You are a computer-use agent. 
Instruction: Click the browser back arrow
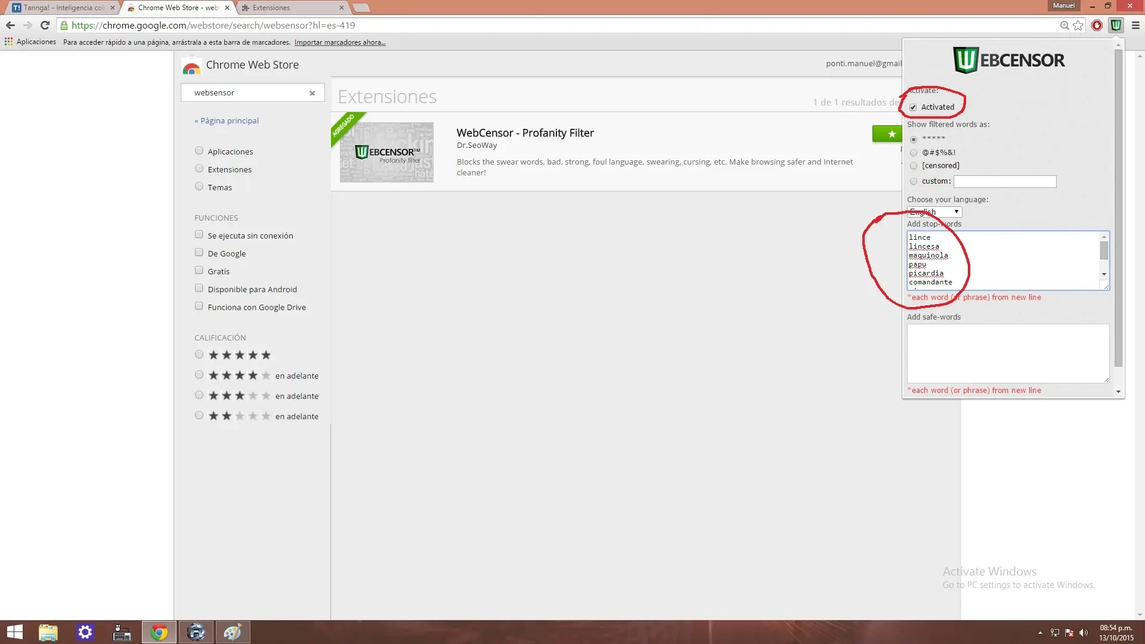(10, 25)
